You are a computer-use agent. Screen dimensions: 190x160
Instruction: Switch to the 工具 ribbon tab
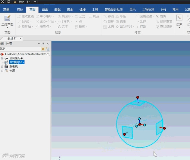pyautogui.click(x=95, y=10)
